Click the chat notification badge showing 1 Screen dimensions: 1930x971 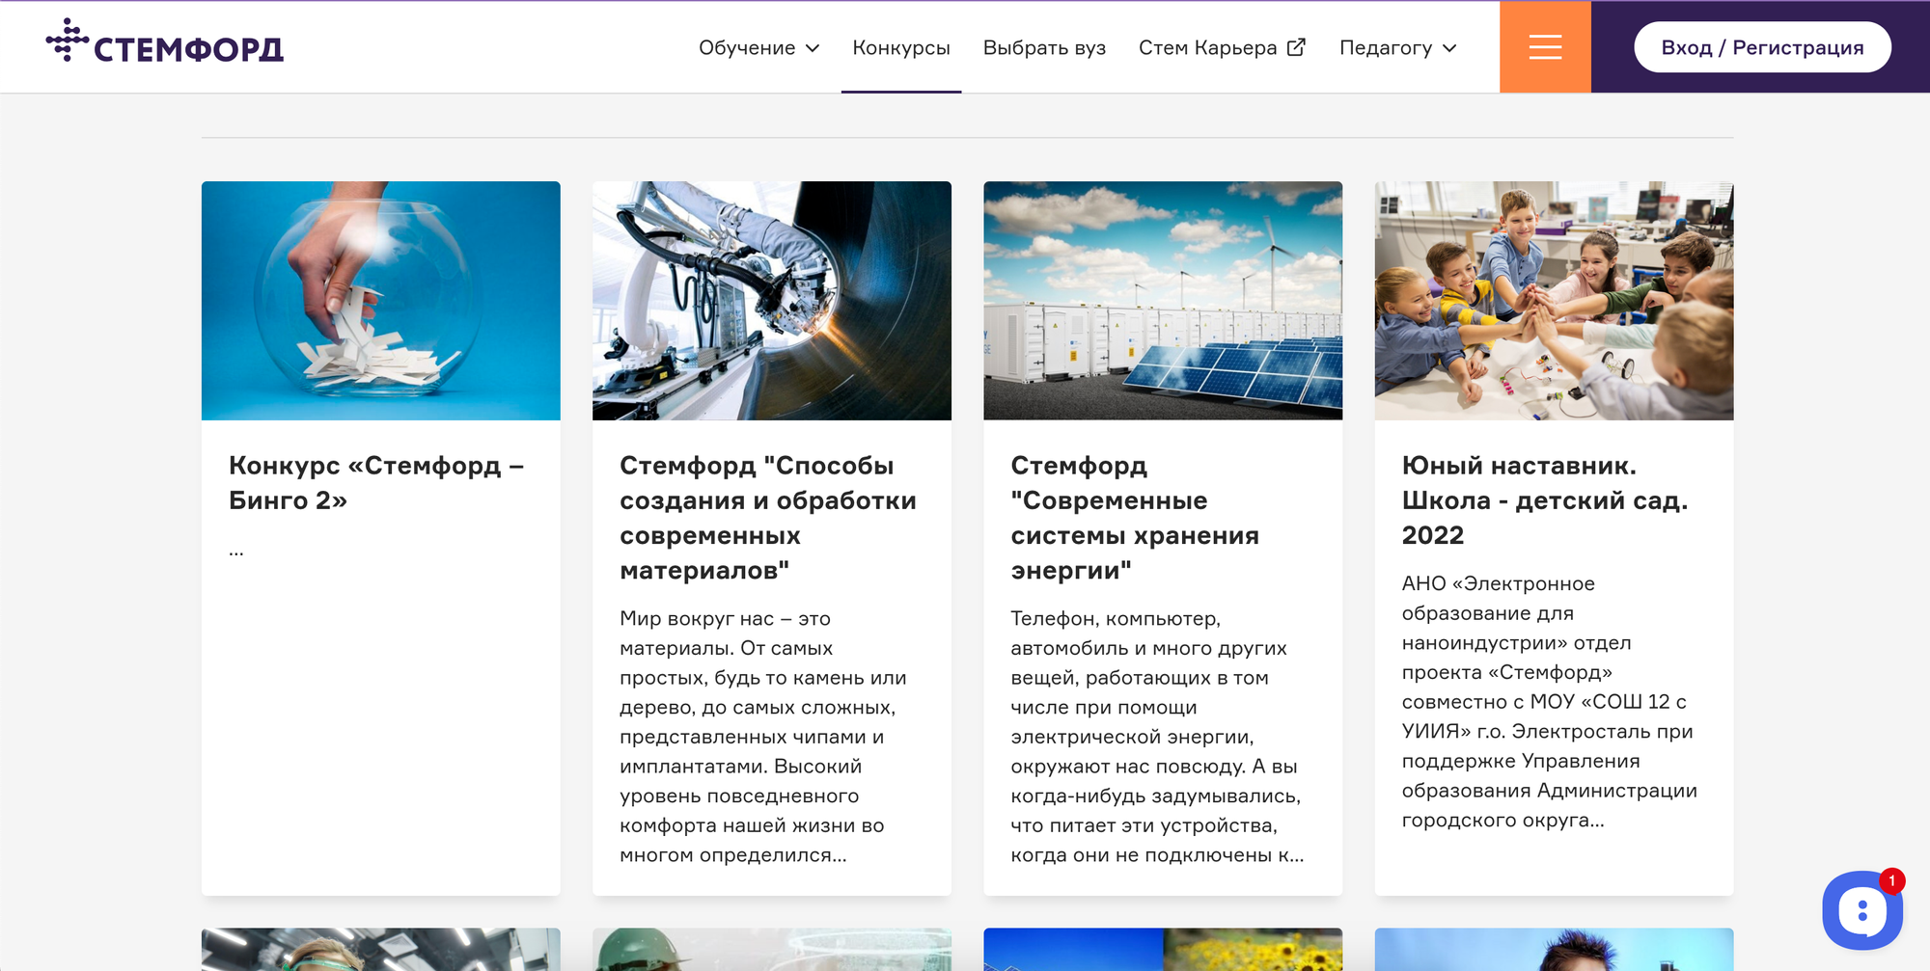[1891, 880]
